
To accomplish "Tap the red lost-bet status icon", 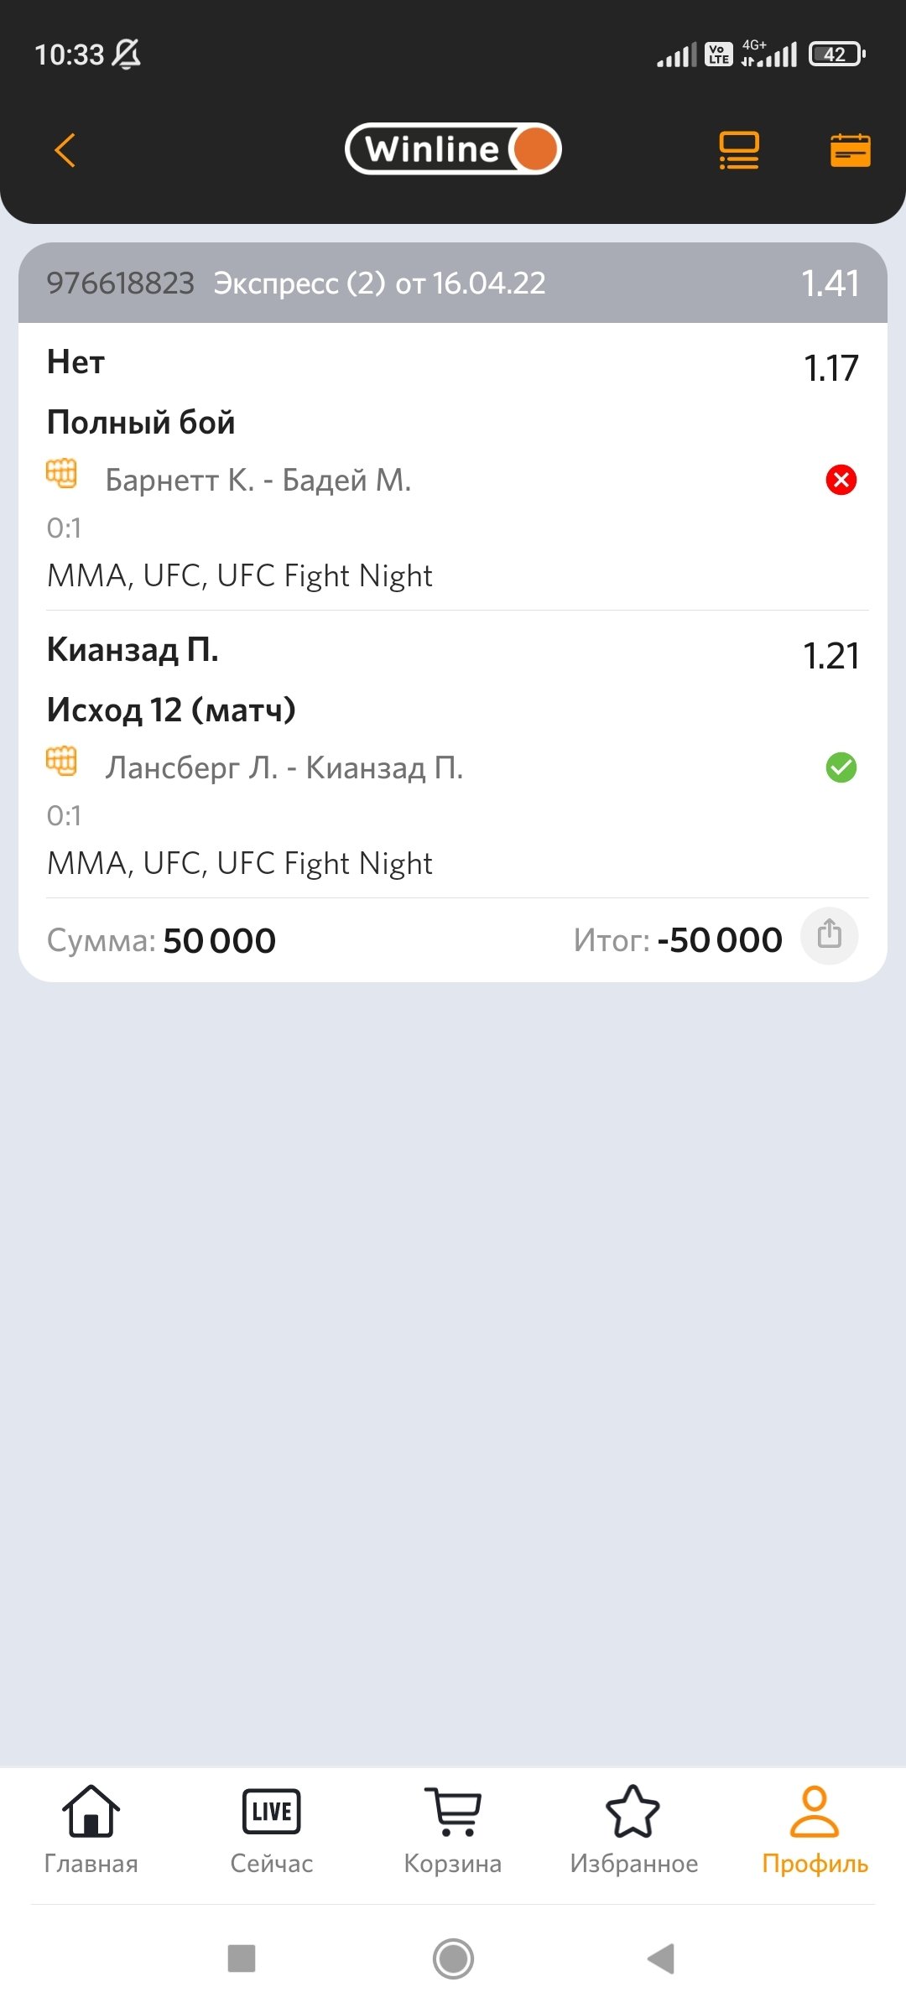I will [841, 481].
